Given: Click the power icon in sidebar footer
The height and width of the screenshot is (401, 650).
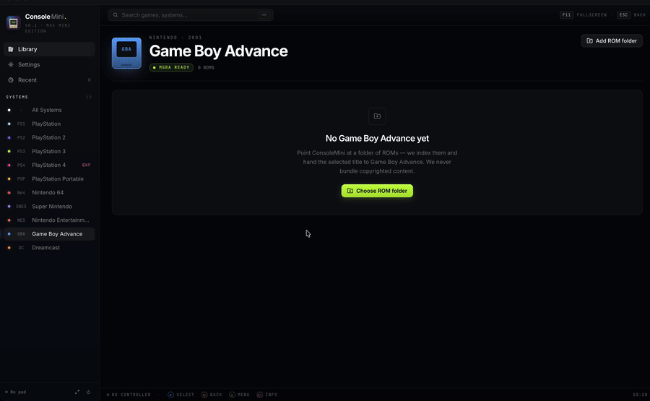Looking at the screenshot, I should [88, 392].
